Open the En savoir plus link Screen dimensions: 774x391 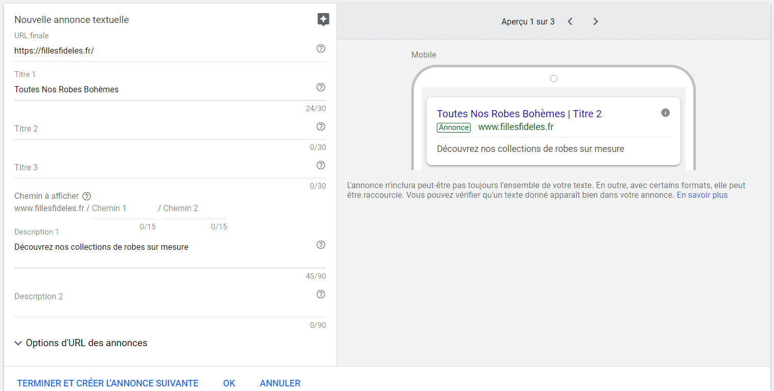(702, 195)
